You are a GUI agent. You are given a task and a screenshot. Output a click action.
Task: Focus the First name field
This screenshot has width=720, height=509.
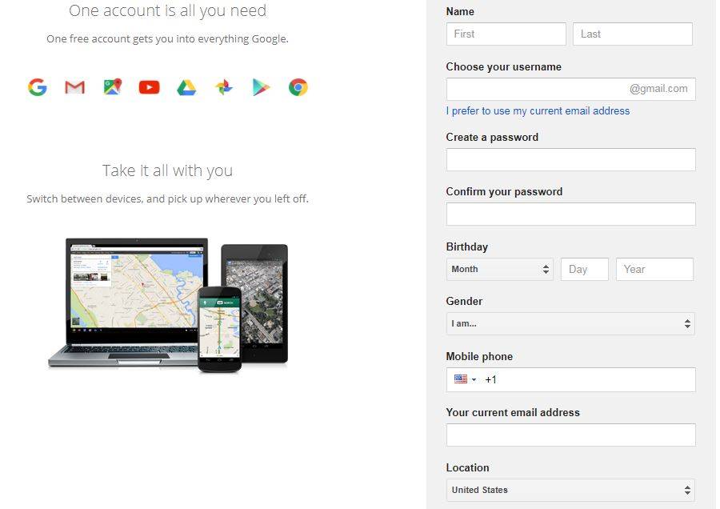(506, 34)
